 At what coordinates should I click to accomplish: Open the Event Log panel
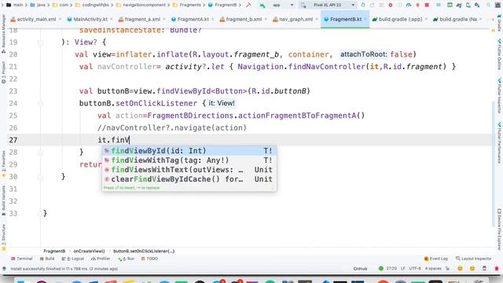coord(435,259)
